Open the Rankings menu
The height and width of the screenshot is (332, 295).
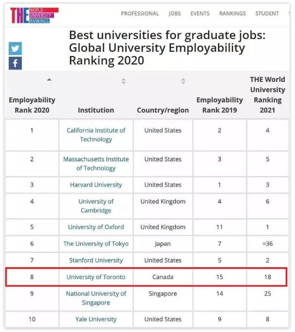[x=232, y=14]
